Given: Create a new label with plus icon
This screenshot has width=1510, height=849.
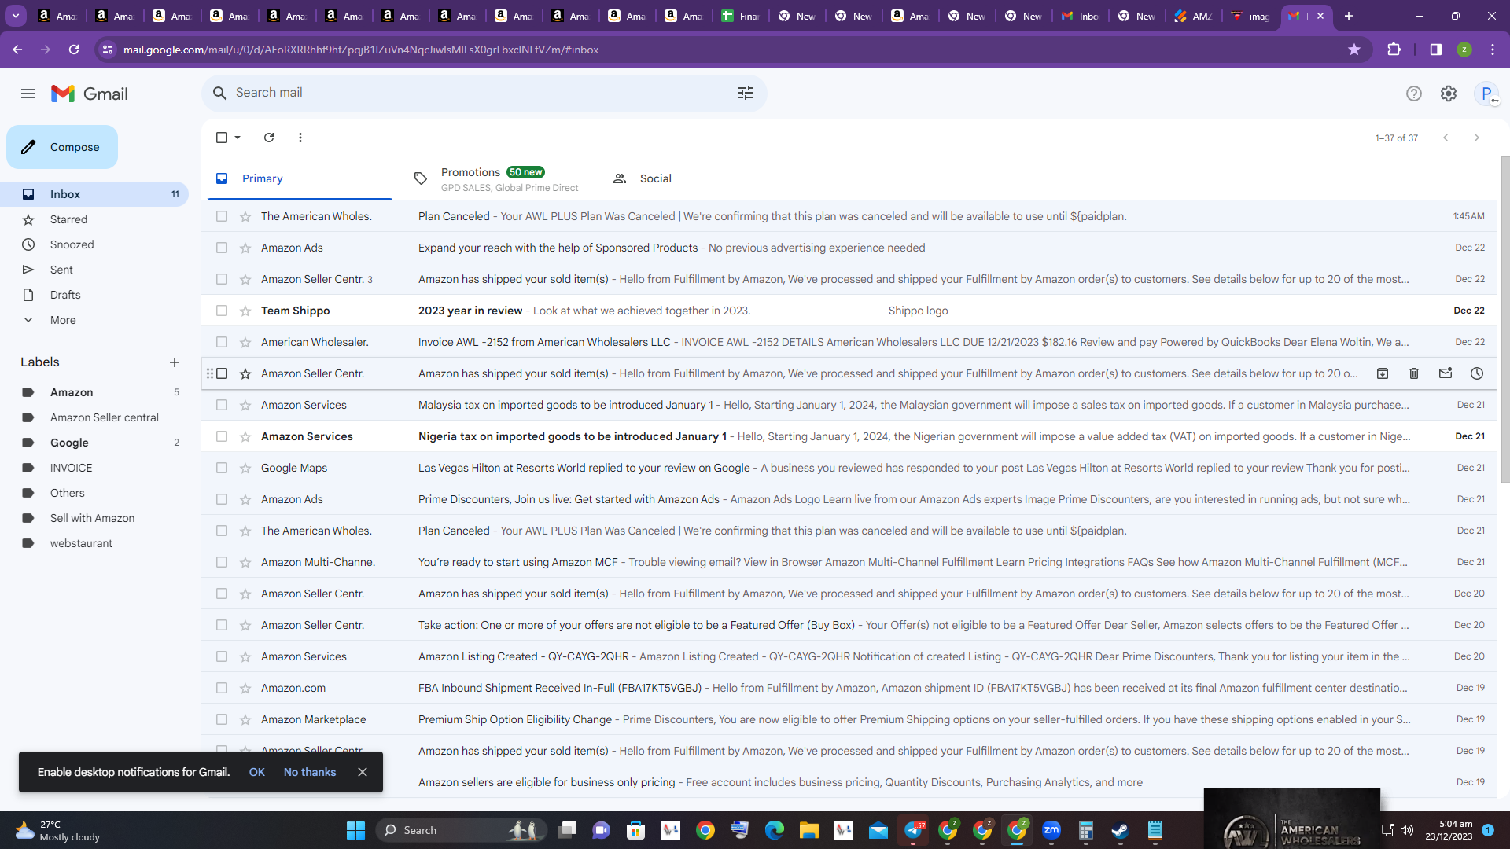Looking at the screenshot, I should click(x=175, y=362).
